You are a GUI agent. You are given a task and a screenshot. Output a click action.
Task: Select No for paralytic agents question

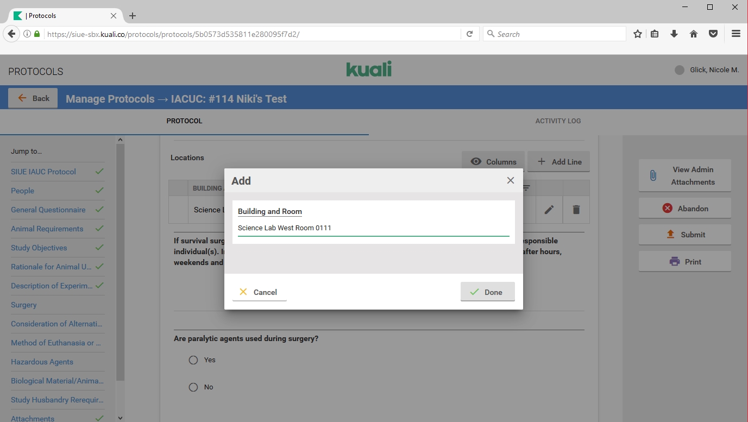pos(193,387)
